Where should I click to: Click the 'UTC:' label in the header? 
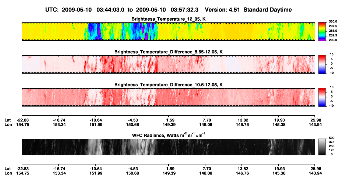(52, 10)
